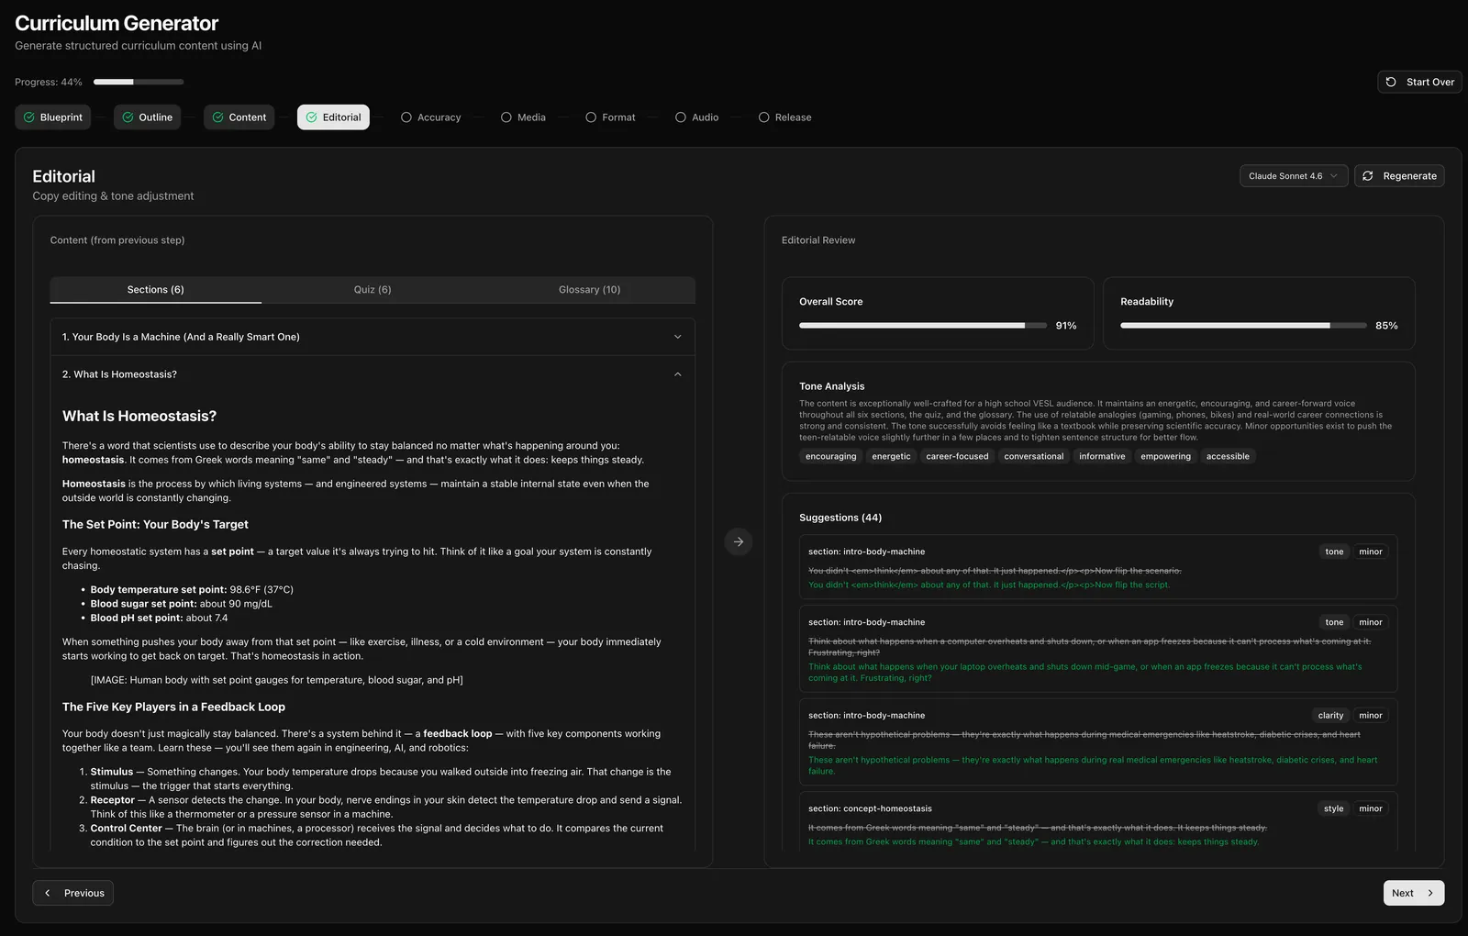Click the career-focused tone tag
Screen dimensions: 1468x936
coord(957,456)
